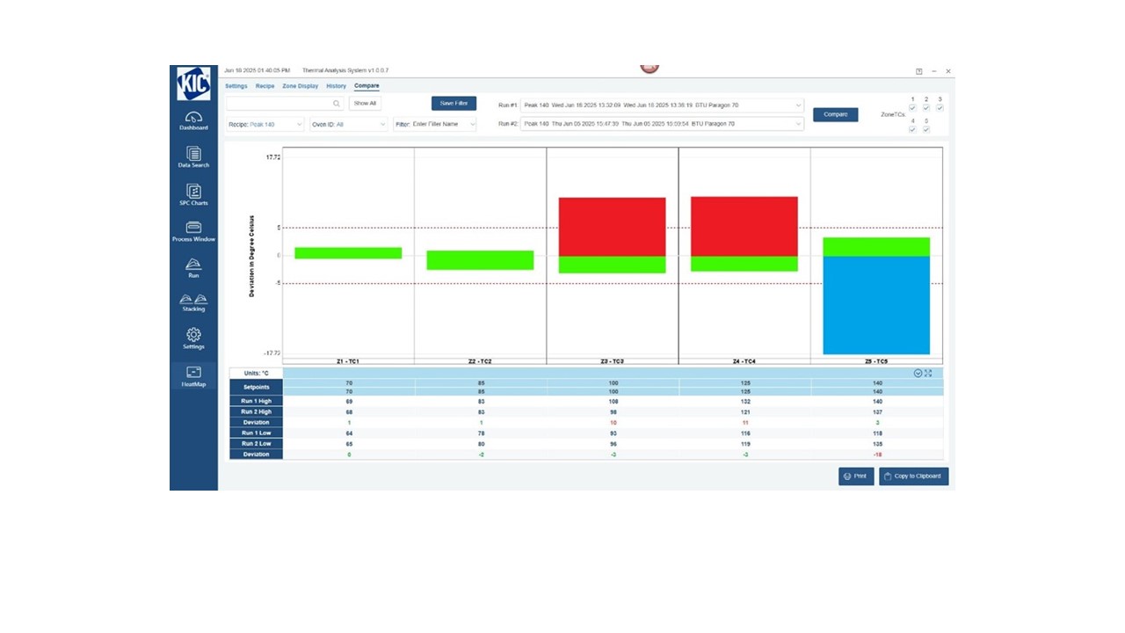Uncheck ZoneTC 1 checkbox
This screenshot has height=633, width=1125.
tap(912, 108)
